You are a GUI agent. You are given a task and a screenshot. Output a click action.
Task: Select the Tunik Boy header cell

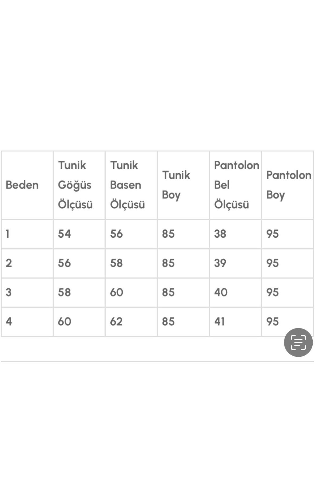pyautogui.click(x=176, y=185)
